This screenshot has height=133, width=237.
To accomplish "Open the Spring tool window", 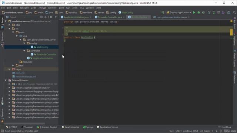I will point(88,127).
